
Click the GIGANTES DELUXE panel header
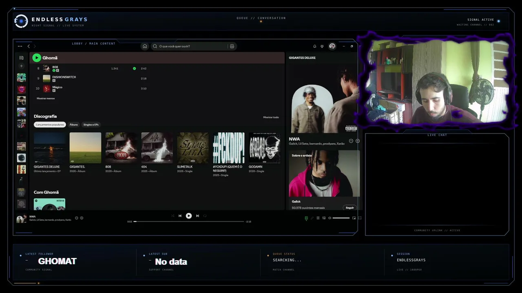302,58
